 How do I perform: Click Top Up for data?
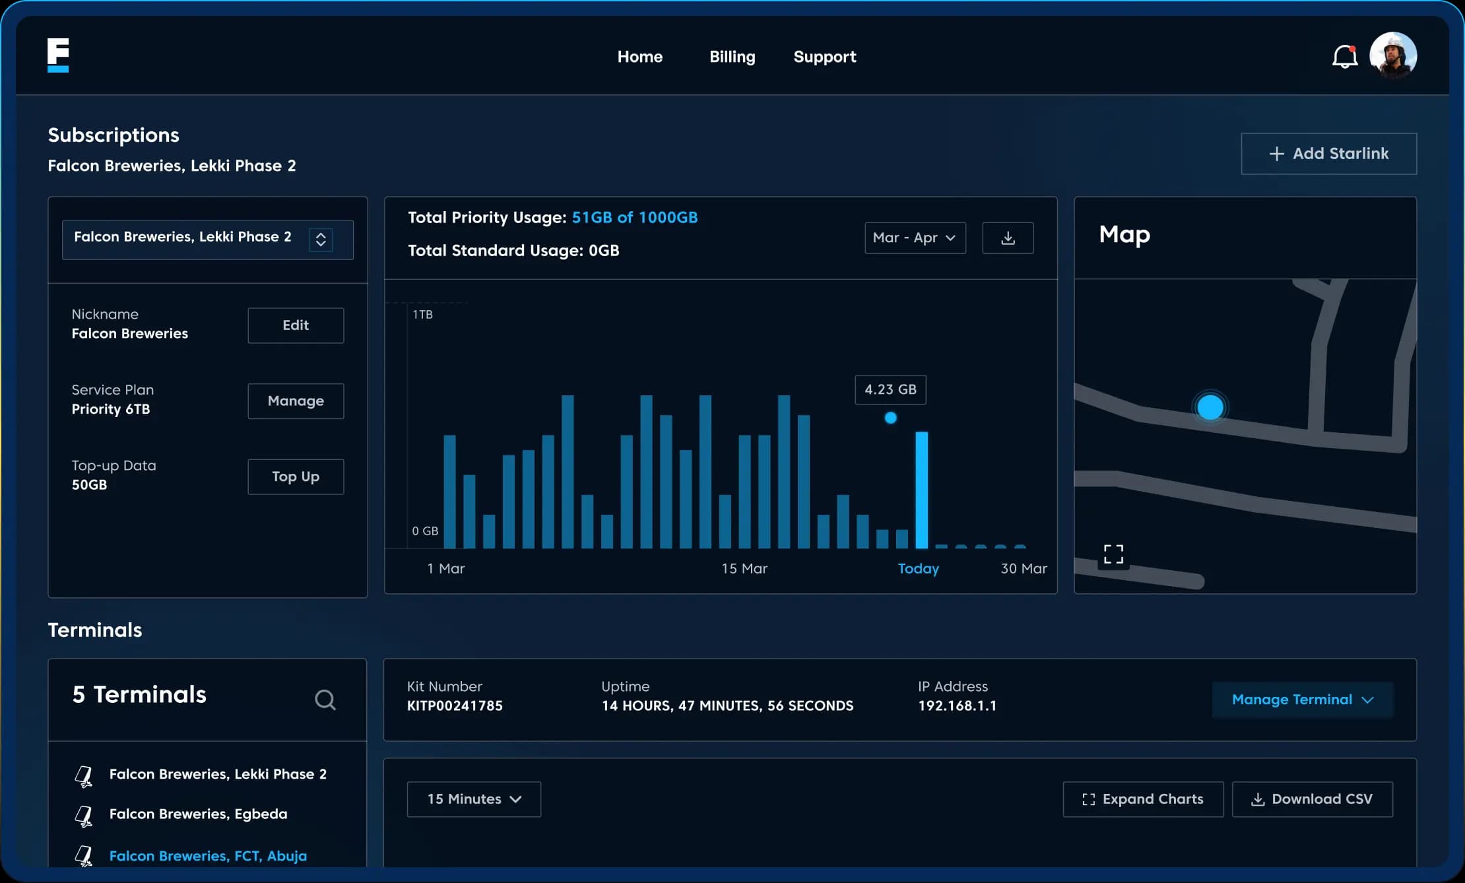[x=296, y=476]
